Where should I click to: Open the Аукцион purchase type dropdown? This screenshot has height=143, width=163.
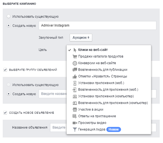[81, 38]
